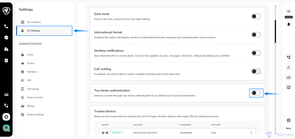Click the settings gear icon in sidebar
Viewport: 295px width, 139px height.
(6, 117)
